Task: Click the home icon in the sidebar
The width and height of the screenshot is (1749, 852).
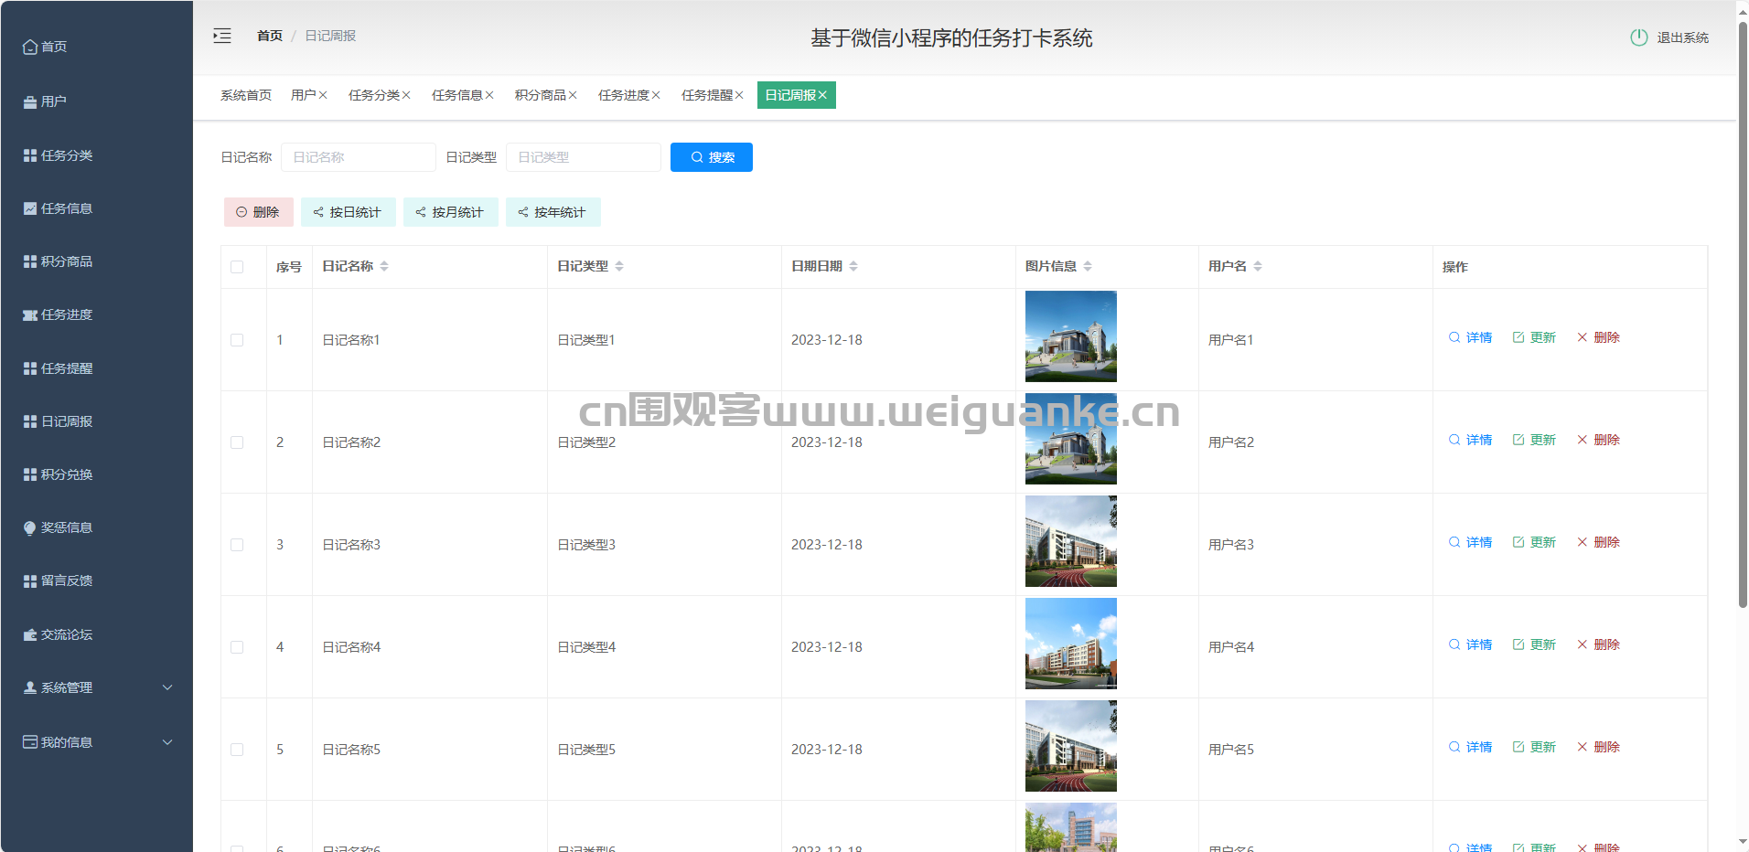Action: tap(30, 47)
